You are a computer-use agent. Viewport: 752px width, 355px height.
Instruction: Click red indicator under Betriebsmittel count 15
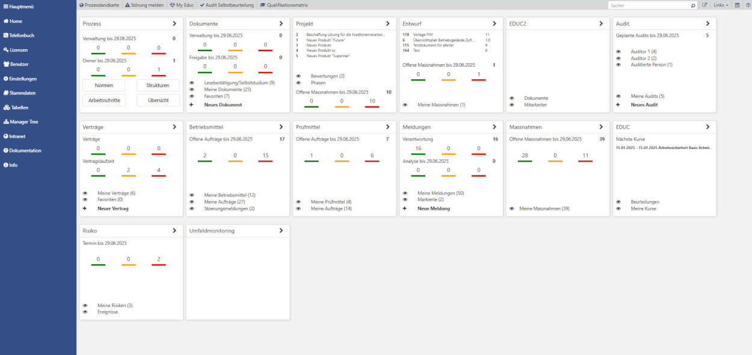point(265,162)
